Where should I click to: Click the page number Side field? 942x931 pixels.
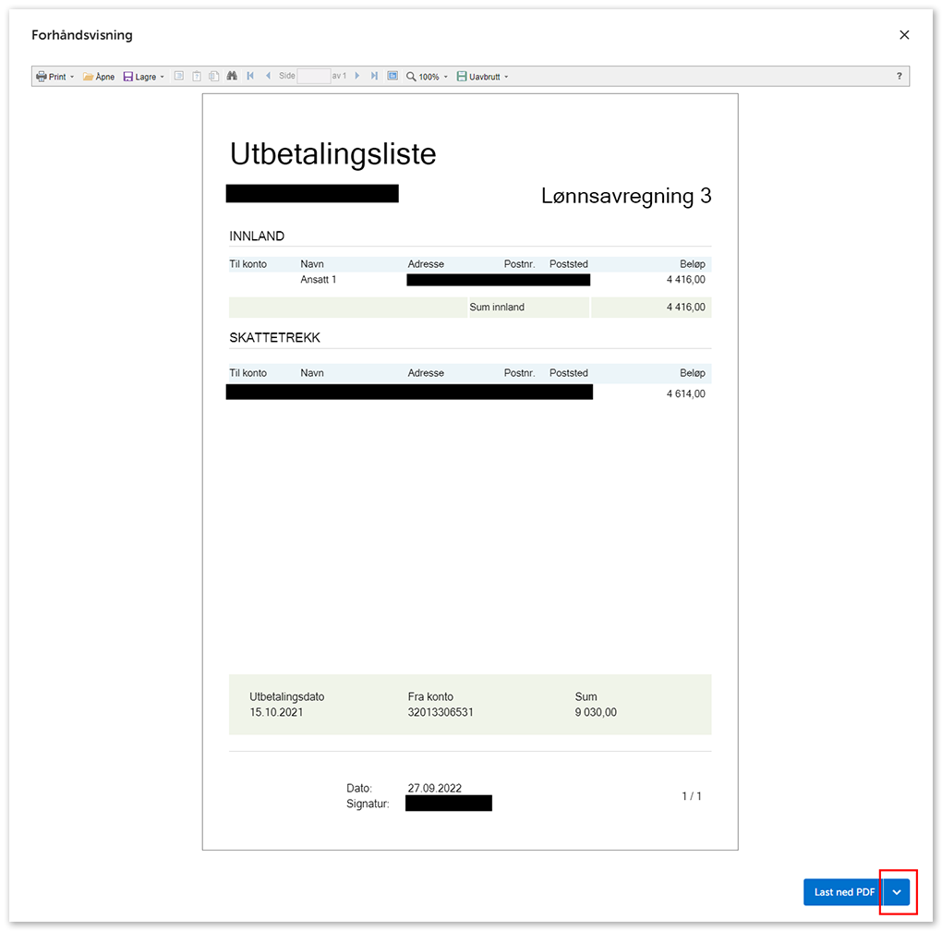[x=313, y=77]
